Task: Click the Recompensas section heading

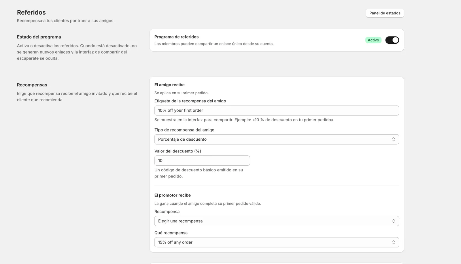Action: [32, 85]
